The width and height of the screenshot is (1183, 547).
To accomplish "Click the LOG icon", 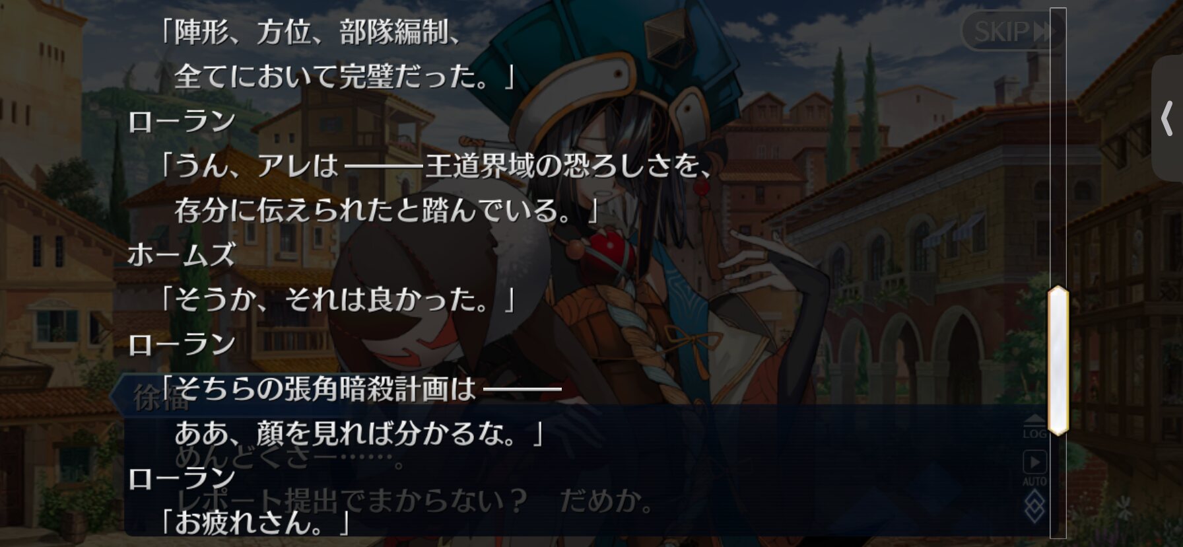I will (1034, 427).
